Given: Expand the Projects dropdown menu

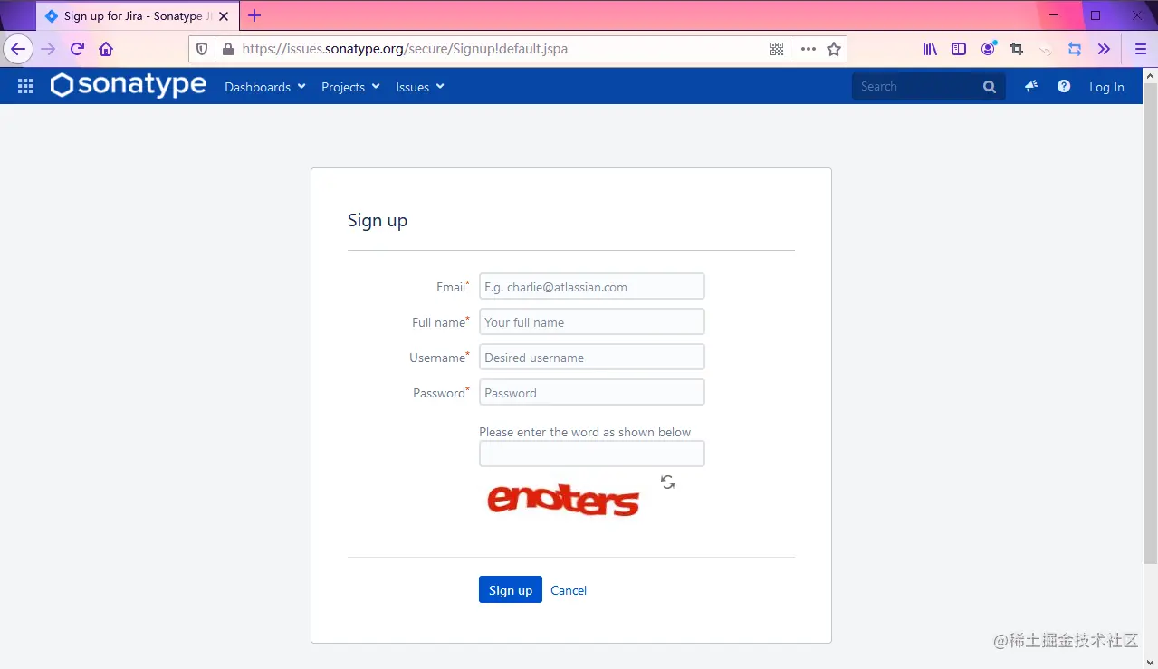Looking at the screenshot, I should tap(350, 87).
